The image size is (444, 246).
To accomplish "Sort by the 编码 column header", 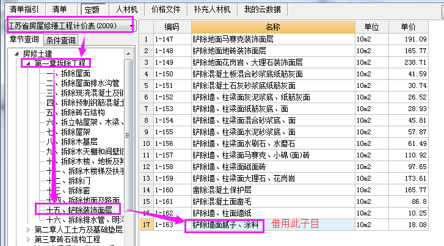I will point(172,27).
